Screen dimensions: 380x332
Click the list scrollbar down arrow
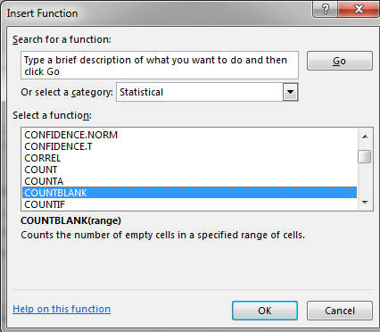tap(365, 203)
